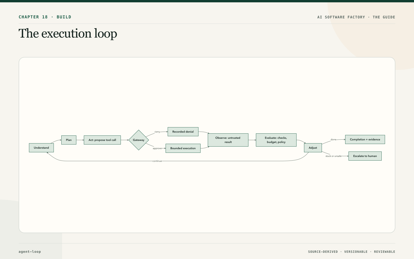Click the Recorded denial box
414x259 pixels.
(183, 132)
